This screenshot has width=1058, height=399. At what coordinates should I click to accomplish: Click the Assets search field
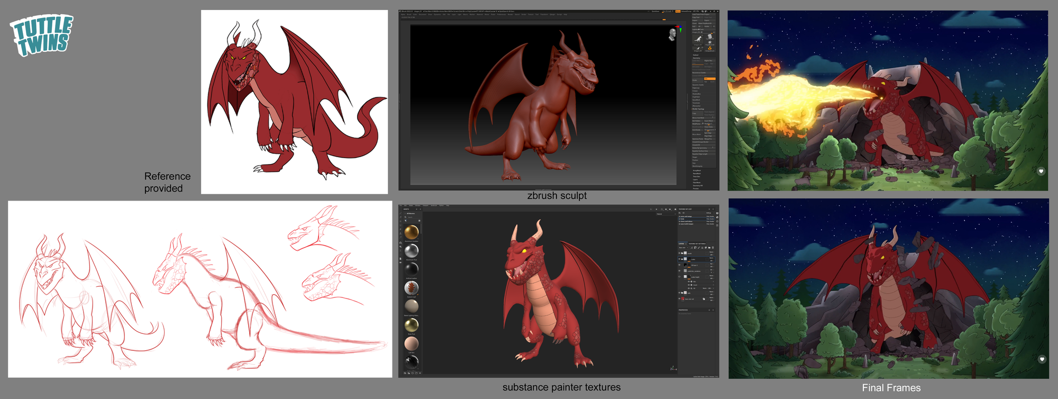click(x=413, y=217)
